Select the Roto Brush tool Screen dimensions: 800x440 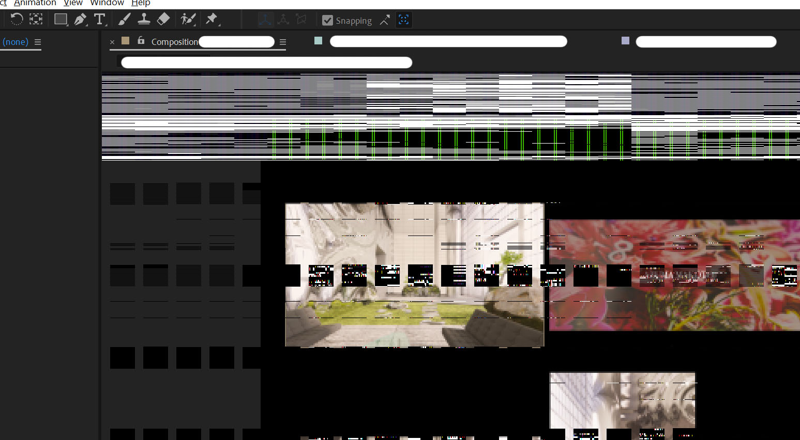click(187, 19)
